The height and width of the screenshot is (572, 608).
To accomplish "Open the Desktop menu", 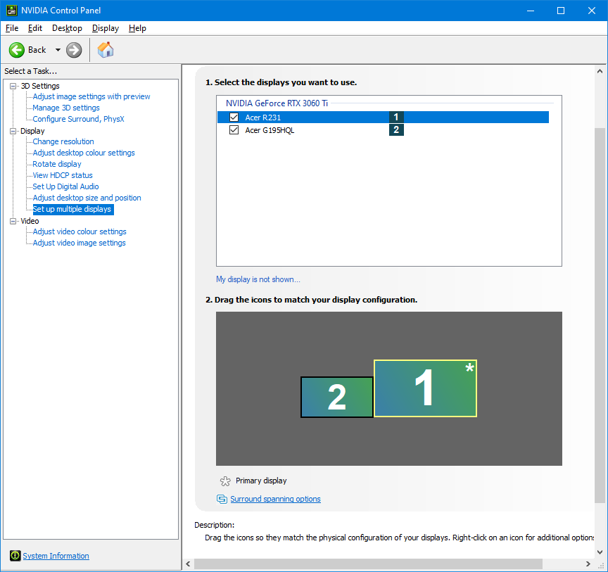I will coord(67,28).
